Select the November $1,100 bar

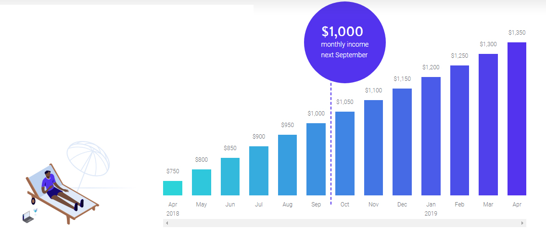(x=373, y=148)
